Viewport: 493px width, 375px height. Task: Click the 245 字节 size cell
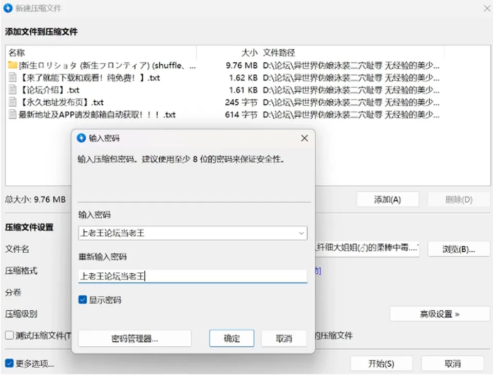tap(241, 102)
